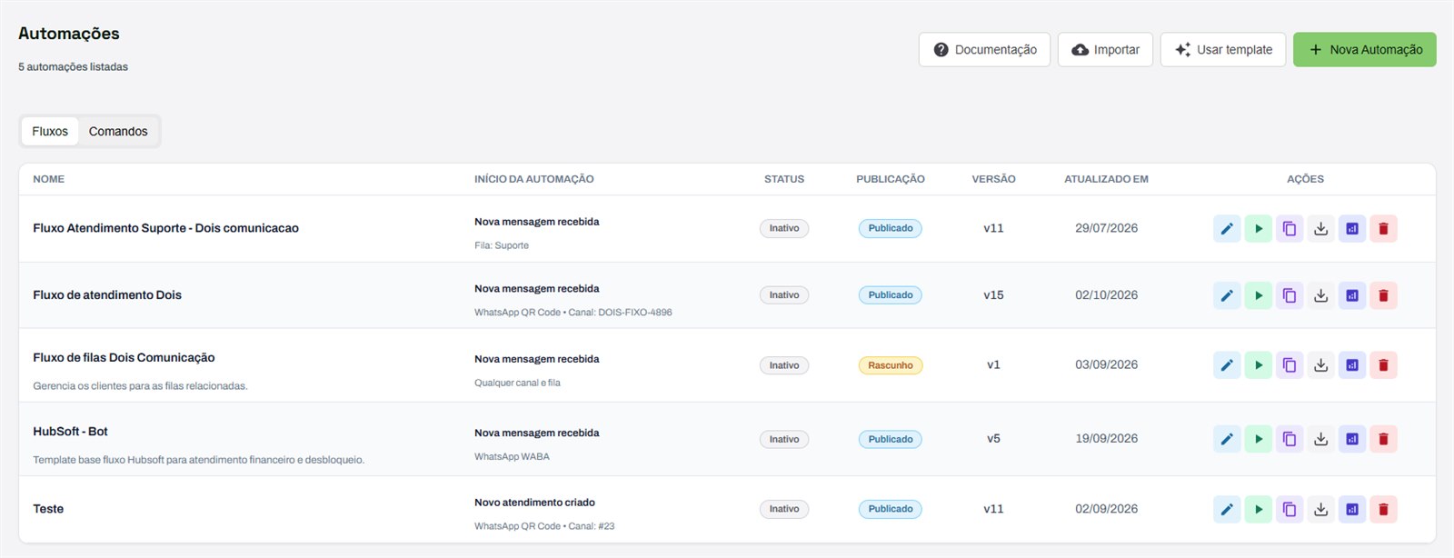
Task: Delete the Teste automation
Action: [1383, 509]
